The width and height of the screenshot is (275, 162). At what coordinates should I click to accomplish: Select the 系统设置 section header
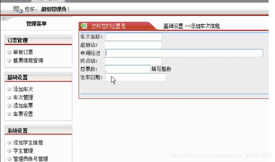pos(38,130)
